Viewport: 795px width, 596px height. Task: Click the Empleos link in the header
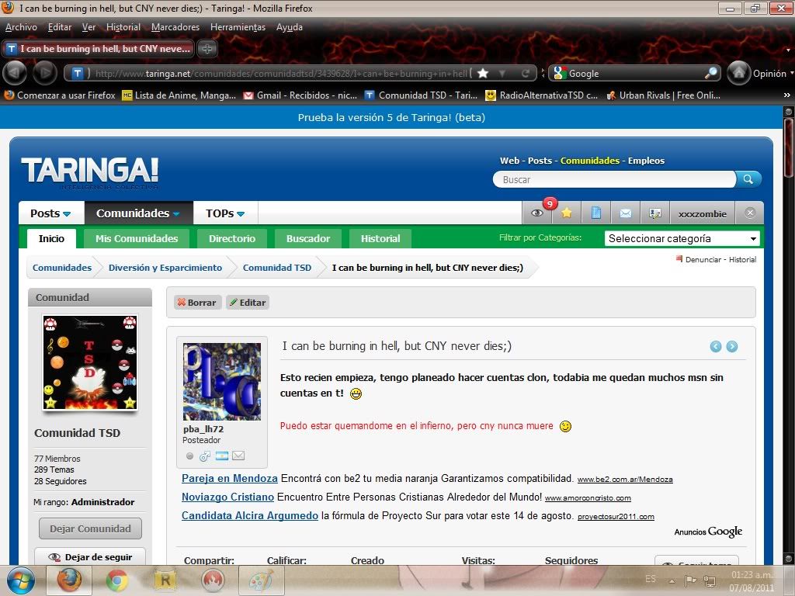tap(646, 161)
